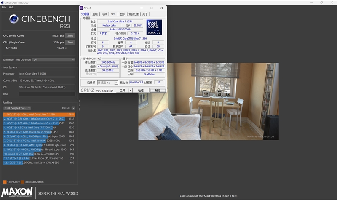Screen dimensions: 337x200
Task: Click the Cinebench sphere logo icon
Action: click(x=13, y=19)
